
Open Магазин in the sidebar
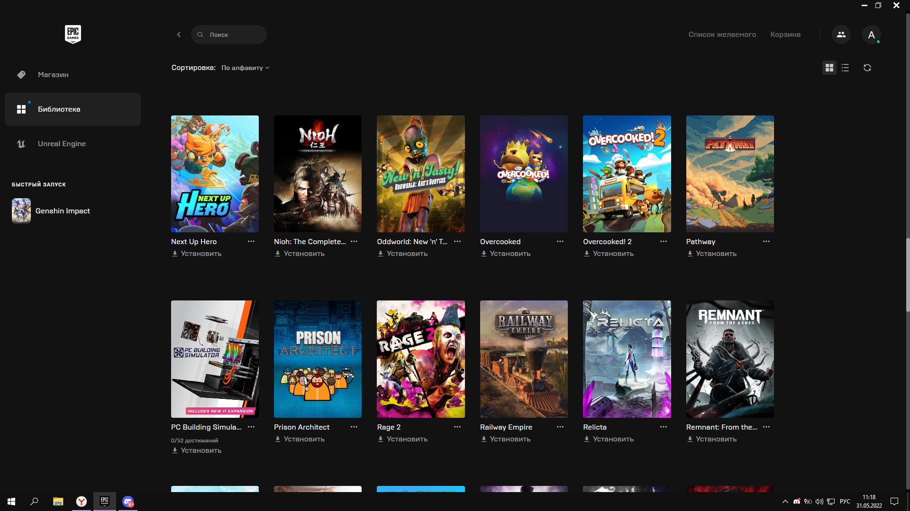(x=73, y=75)
